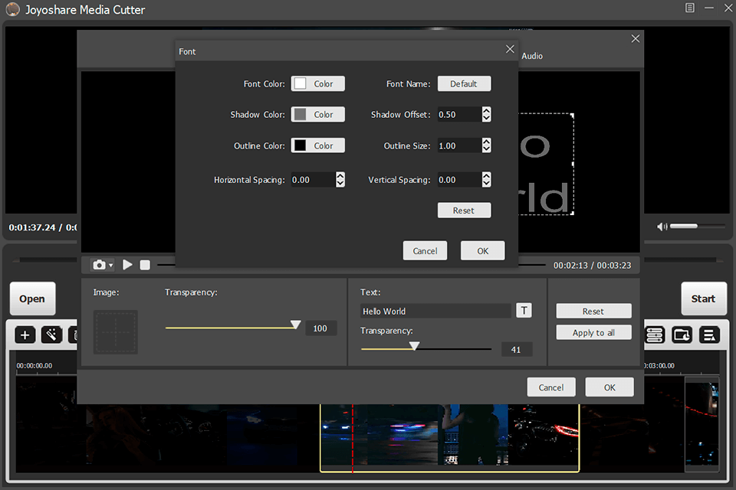
Task: Click the T text style button
Action: tap(524, 311)
